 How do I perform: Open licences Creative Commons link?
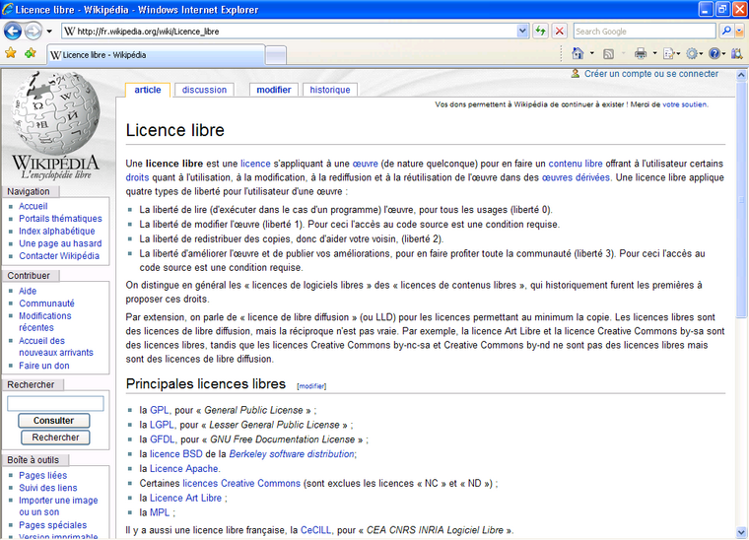tap(241, 483)
